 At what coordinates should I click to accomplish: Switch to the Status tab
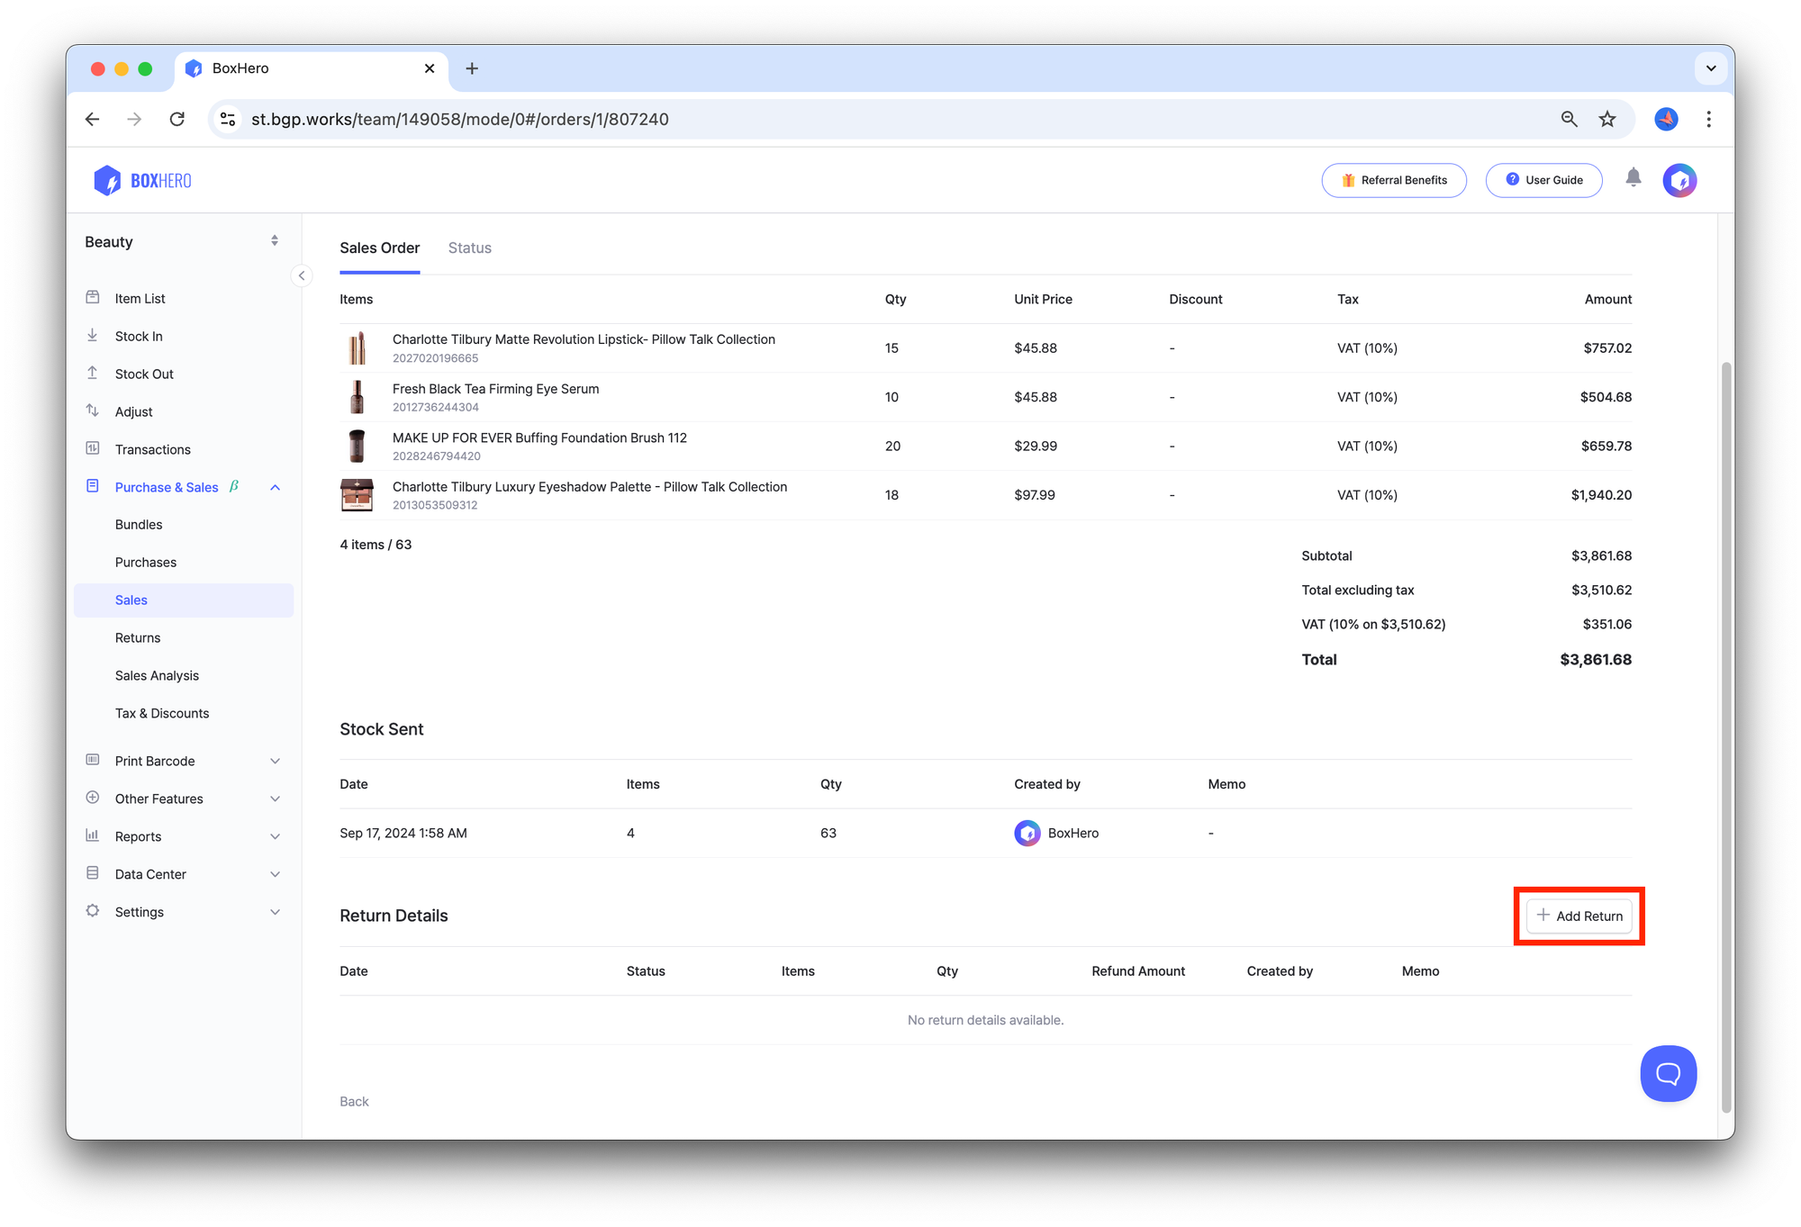469,248
